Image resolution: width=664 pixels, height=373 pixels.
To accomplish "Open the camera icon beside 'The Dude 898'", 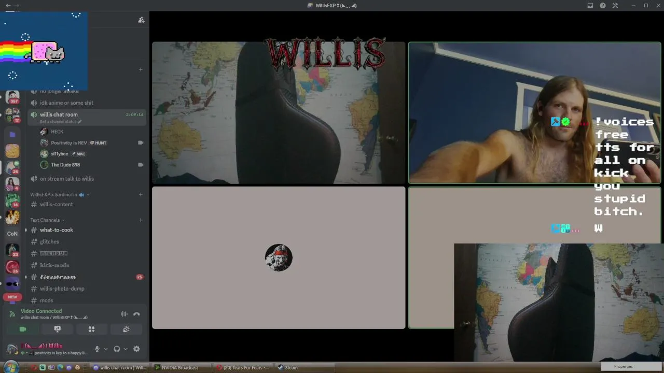I will pyautogui.click(x=141, y=165).
